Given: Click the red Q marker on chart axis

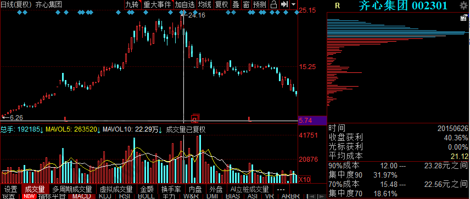Looking at the screenshot, I should click(195, 120).
